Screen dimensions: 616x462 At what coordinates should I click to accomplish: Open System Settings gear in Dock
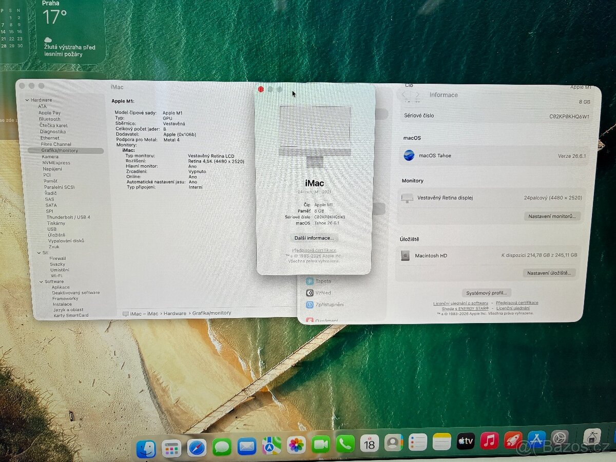click(x=560, y=439)
